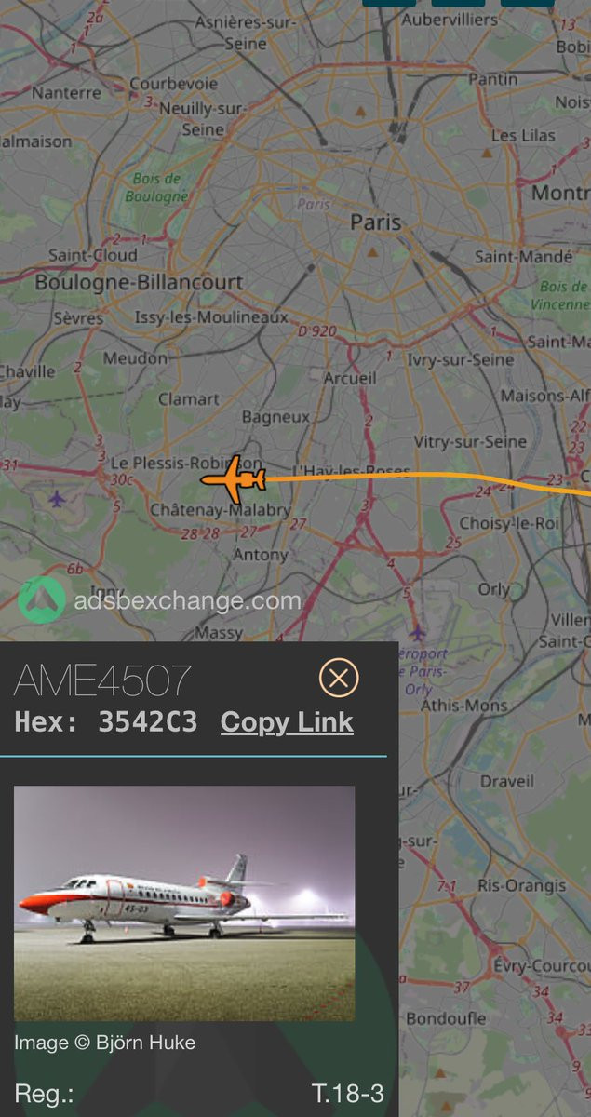Screen dimensions: 591x1117
Task: Tap the middle teal button at top edge
Action: coord(458,3)
